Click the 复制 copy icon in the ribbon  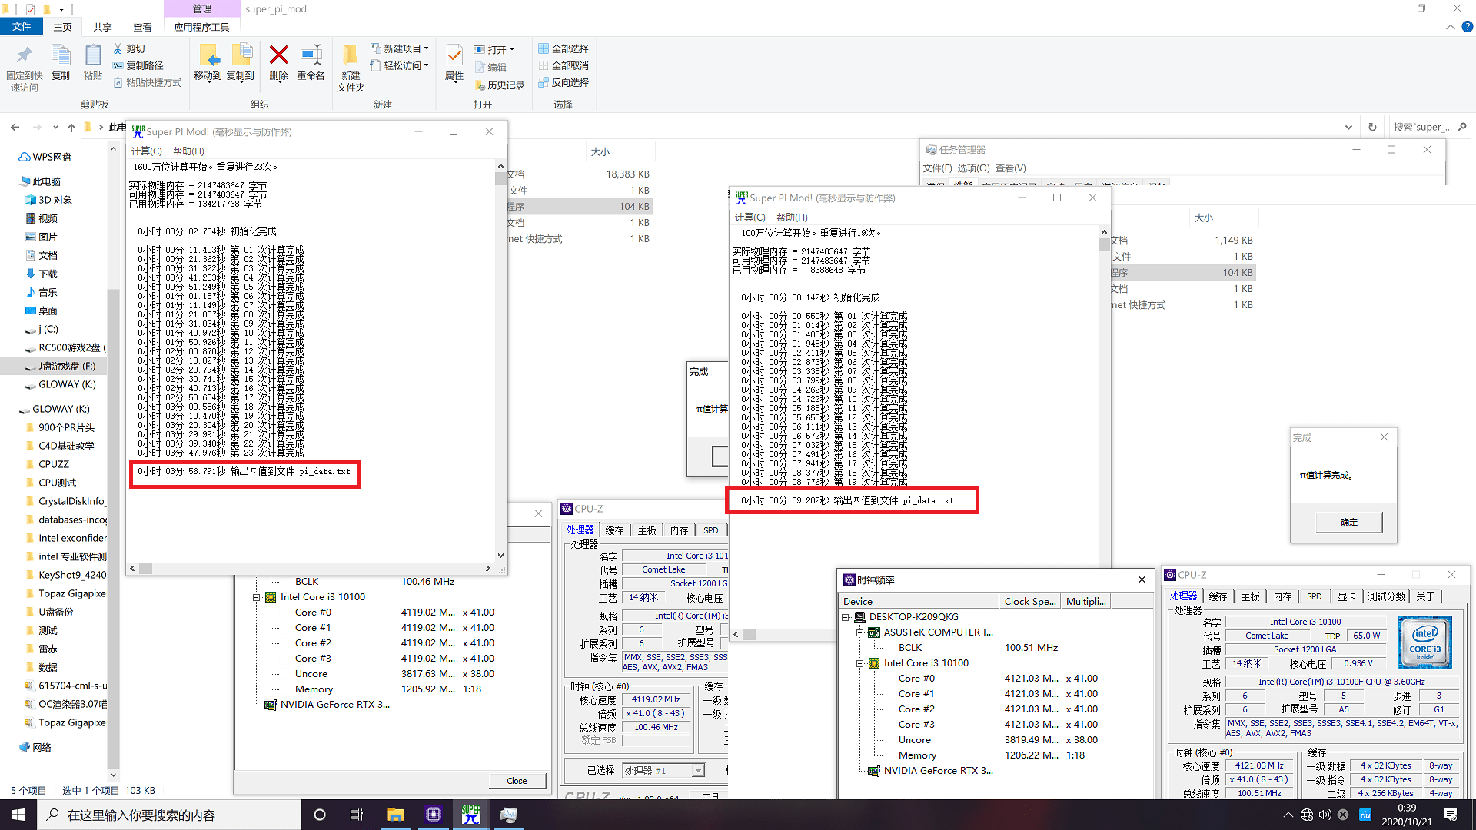[60, 56]
